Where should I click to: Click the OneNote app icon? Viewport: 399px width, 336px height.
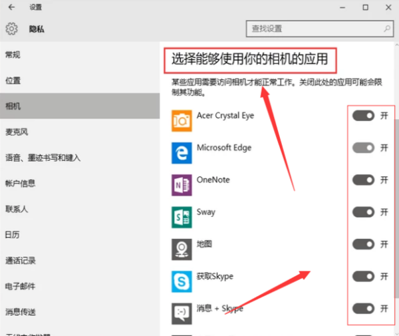tap(182, 184)
